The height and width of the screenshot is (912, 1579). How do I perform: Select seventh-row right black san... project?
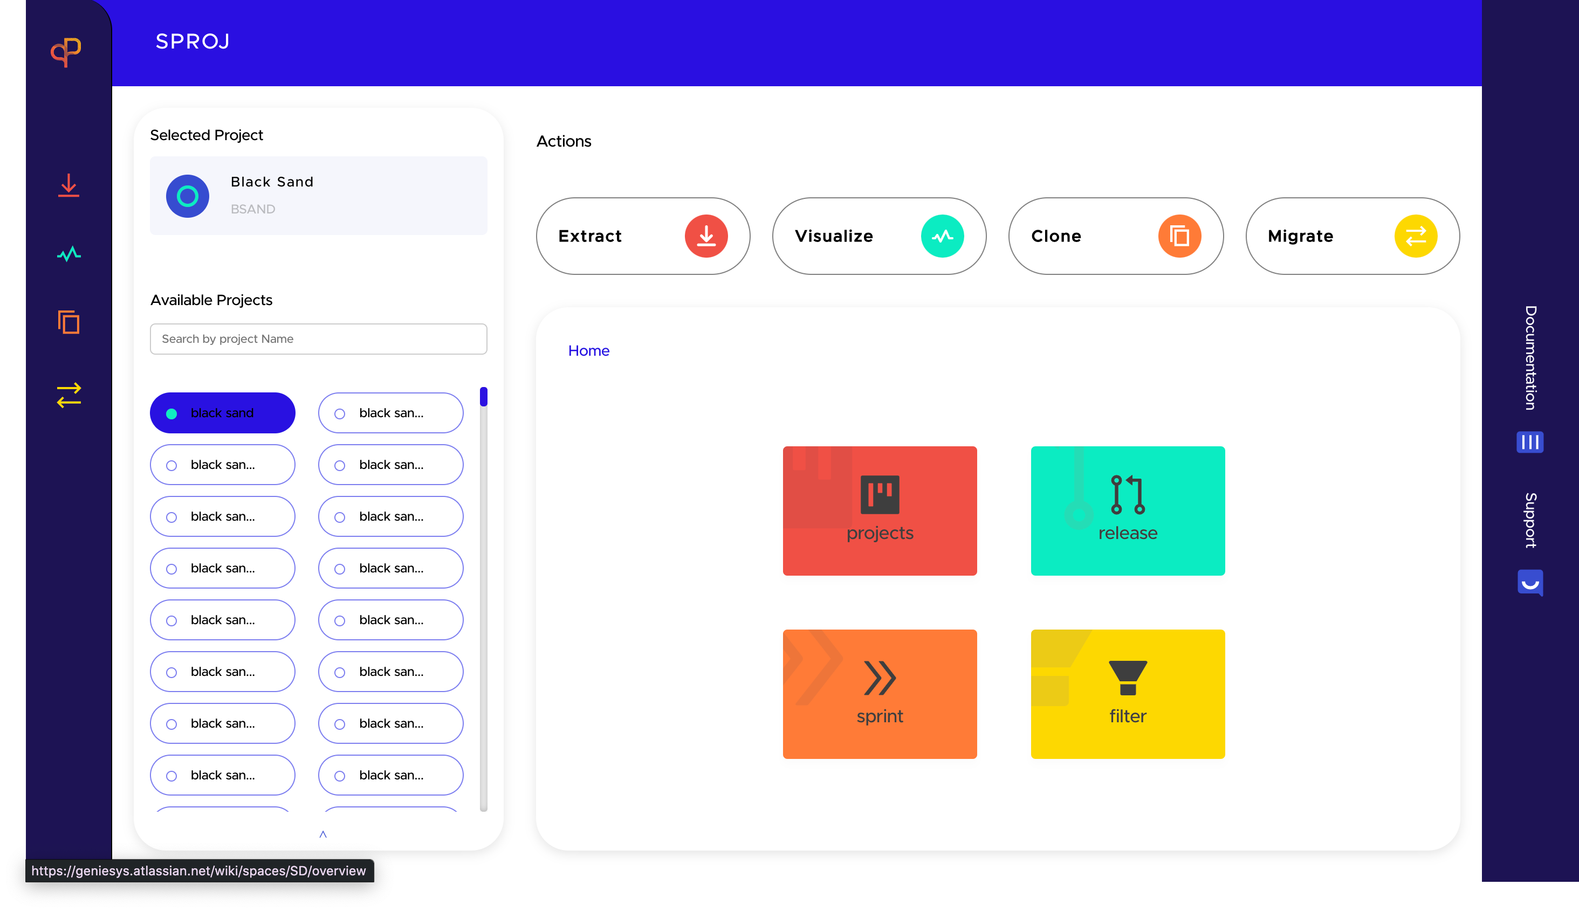coord(391,723)
